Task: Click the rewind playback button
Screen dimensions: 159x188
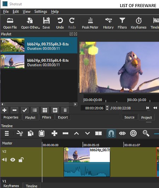Action: coord(155,108)
